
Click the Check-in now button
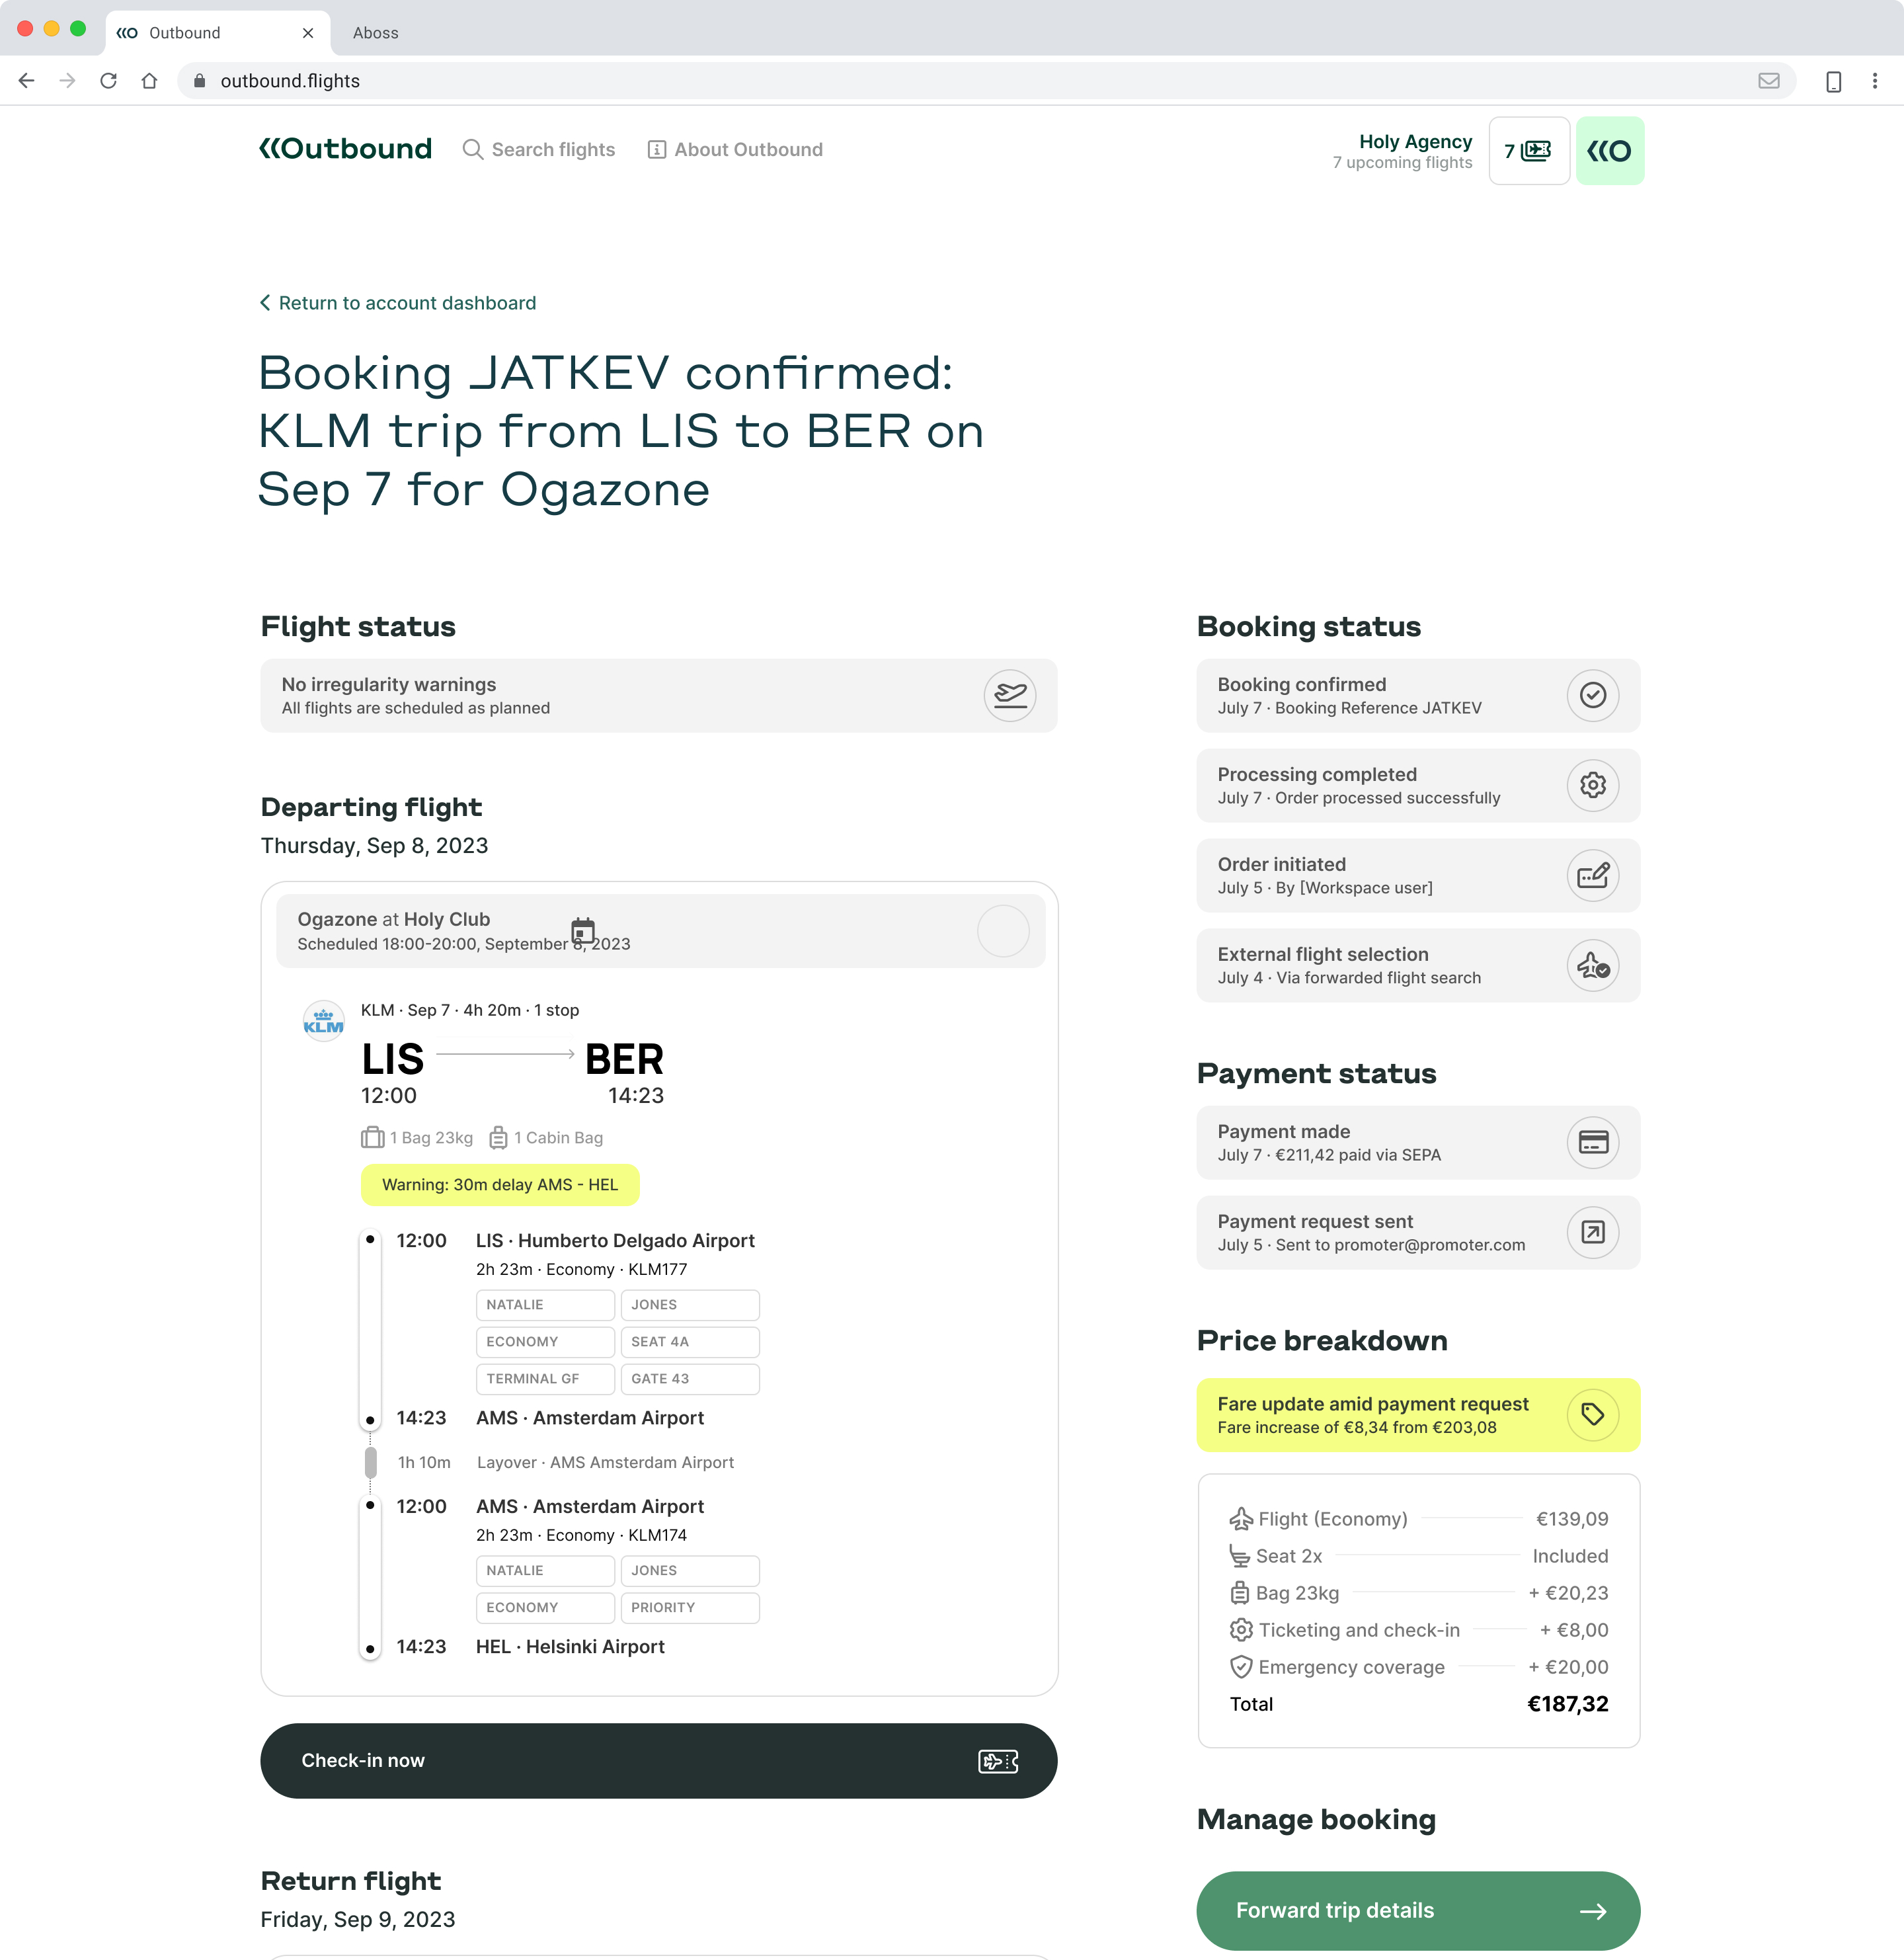point(659,1761)
